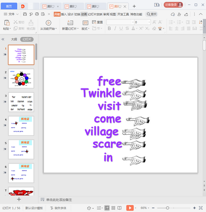206x212 pixels.
Task: Click the 访客登录 guest login button
Action: point(173,5)
